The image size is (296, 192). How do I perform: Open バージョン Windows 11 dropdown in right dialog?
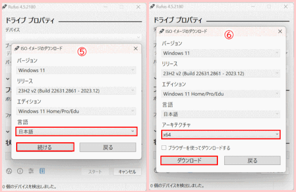coord(221,53)
